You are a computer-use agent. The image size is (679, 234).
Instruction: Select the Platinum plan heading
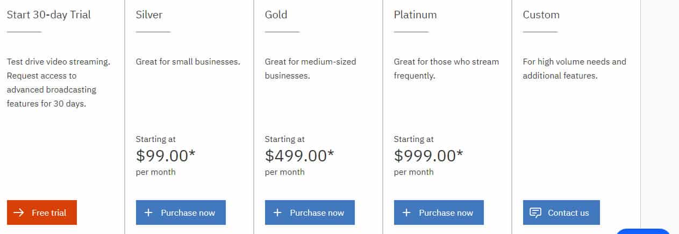pyautogui.click(x=416, y=15)
